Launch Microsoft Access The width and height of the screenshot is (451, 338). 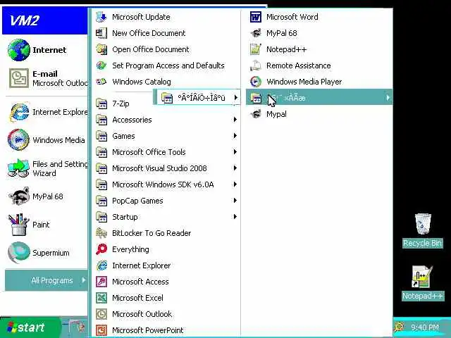(166, 282)
